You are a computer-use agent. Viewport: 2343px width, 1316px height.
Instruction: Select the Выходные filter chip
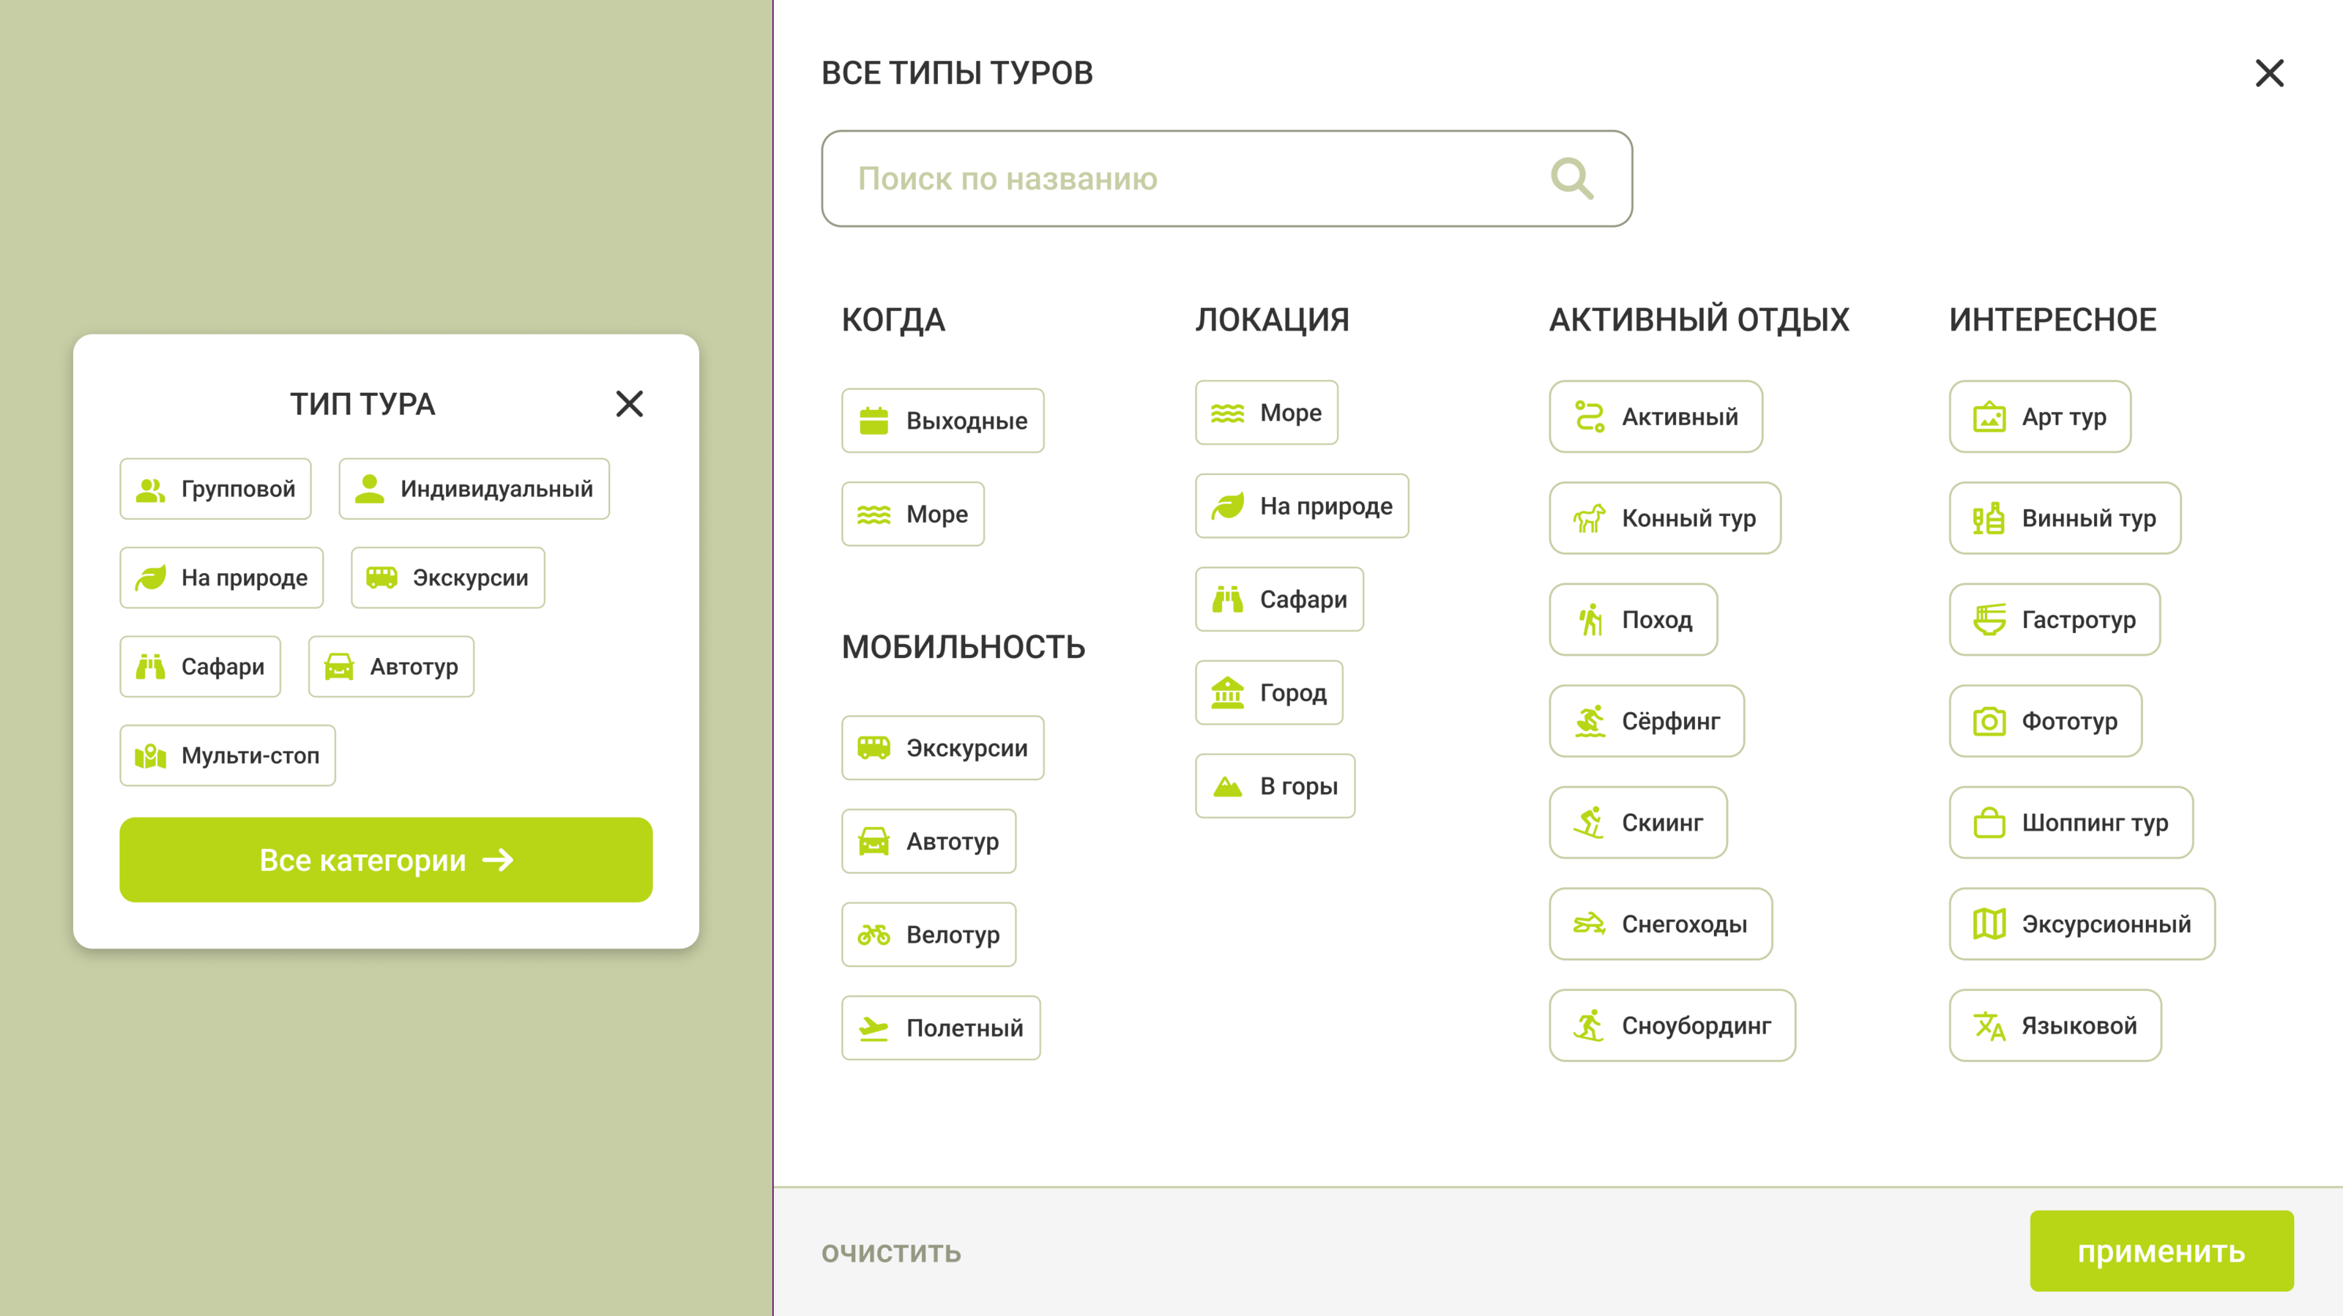(x=942, y=421)
